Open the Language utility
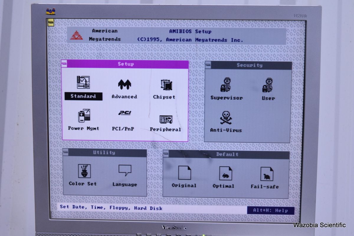354x236 pixels. [125, 171]
